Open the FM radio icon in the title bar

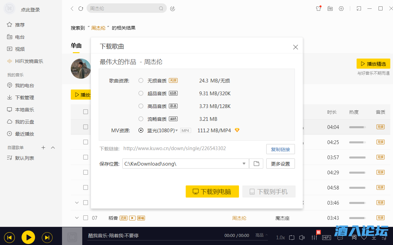(x=330, y=9)
